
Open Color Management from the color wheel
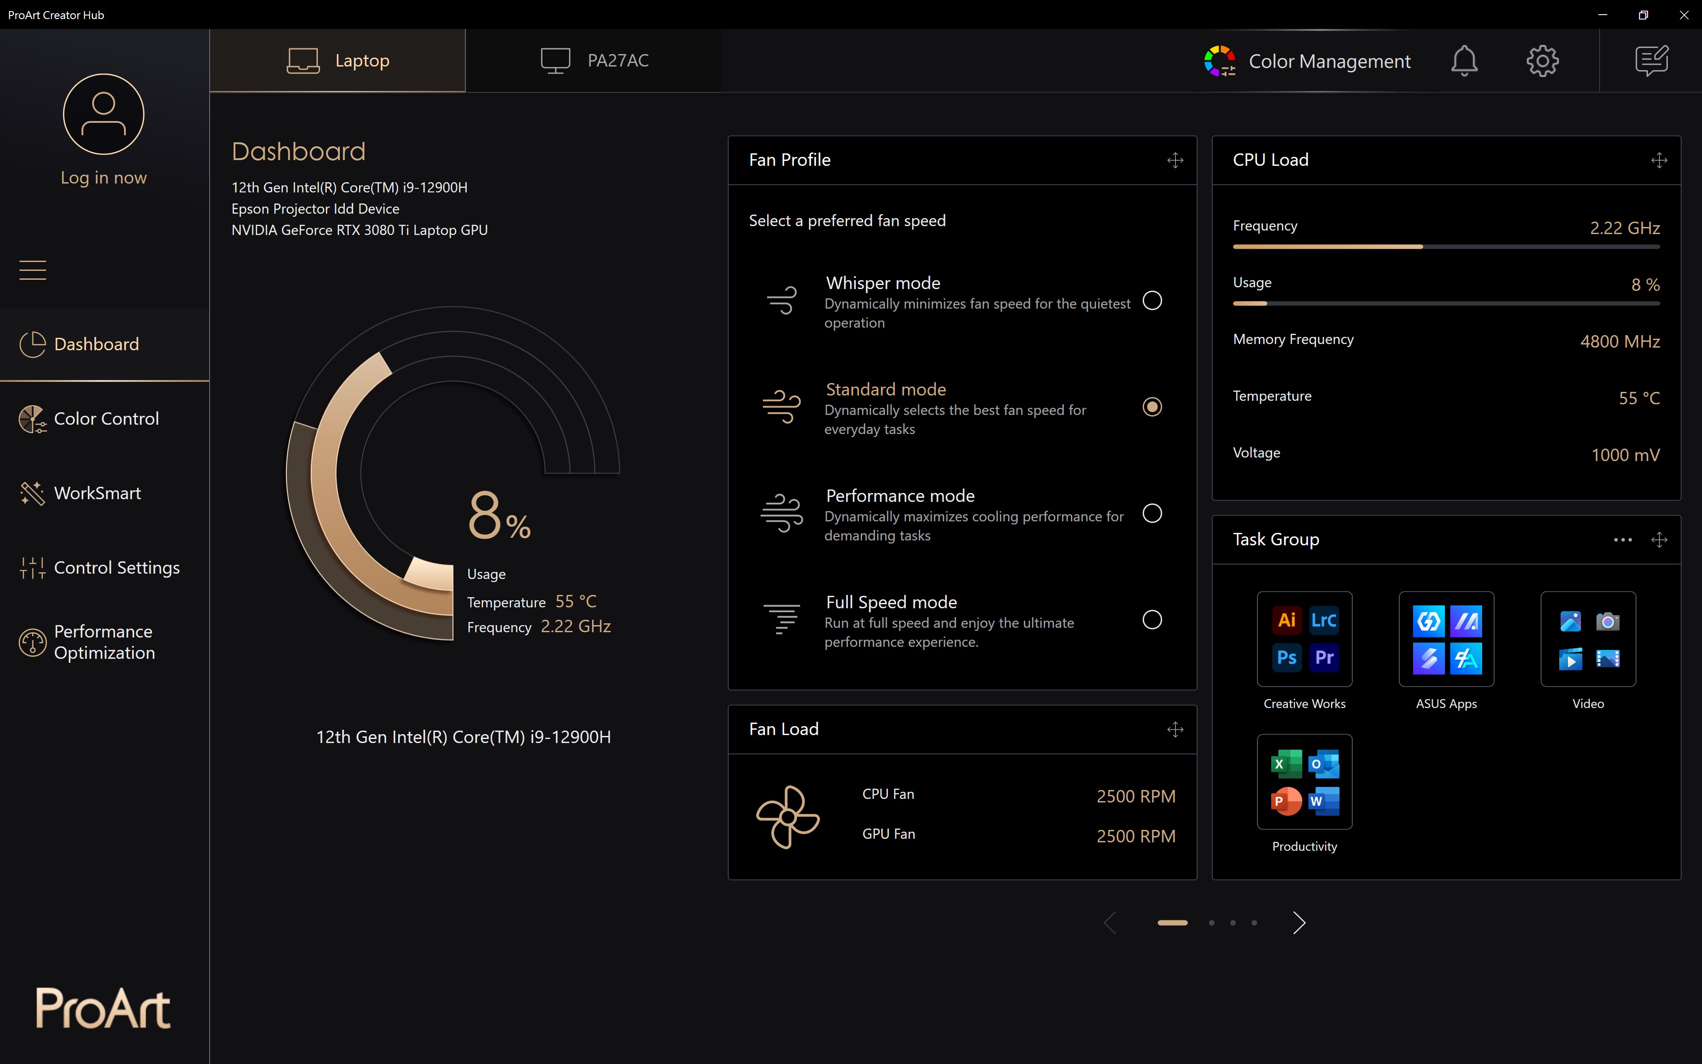(1219, 61)
